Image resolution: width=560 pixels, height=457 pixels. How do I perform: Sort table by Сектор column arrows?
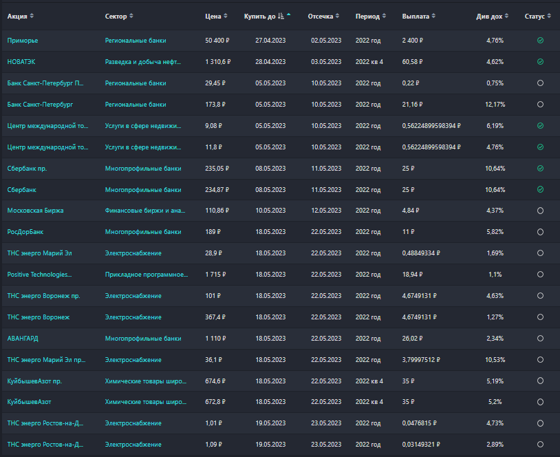131,16
